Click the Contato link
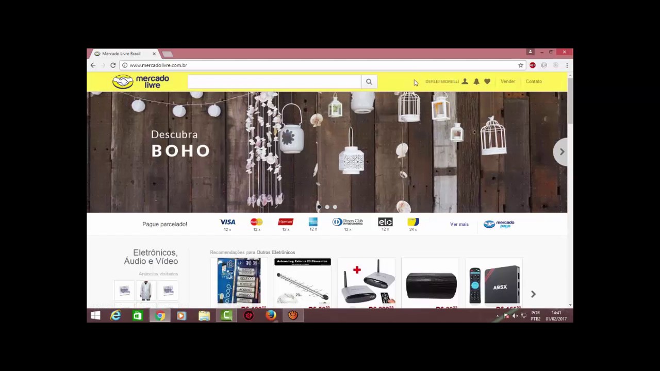The height and width of the screenshot is (371, 660). 534,81
